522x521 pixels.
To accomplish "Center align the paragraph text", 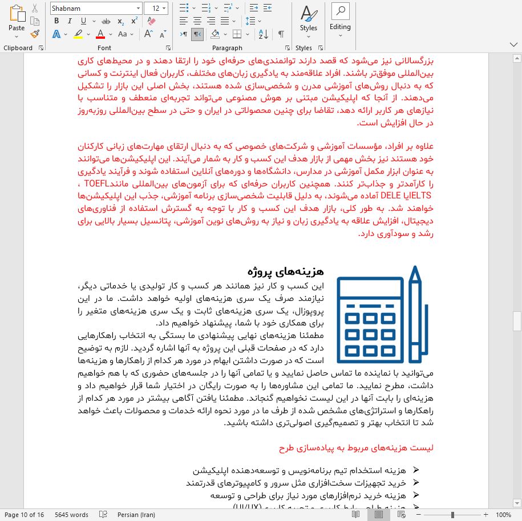I will (x=197, y=21).
